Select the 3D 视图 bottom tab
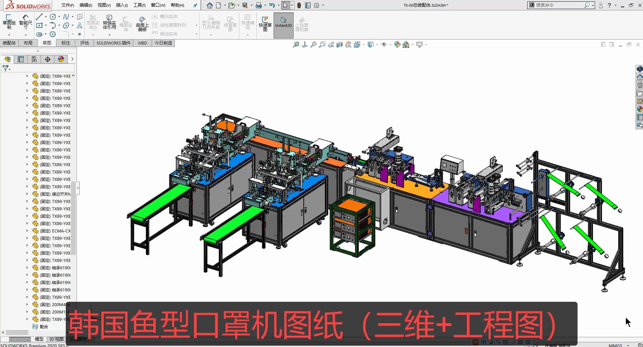This screenshot has width=643, height=347. (56, 339)
